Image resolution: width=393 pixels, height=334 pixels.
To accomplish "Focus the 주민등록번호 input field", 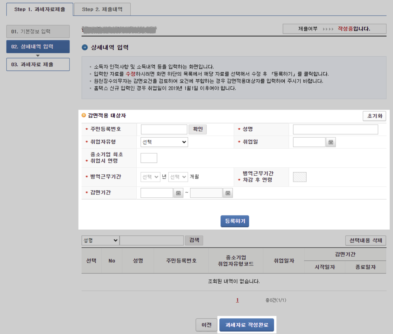I will (164, 129).
